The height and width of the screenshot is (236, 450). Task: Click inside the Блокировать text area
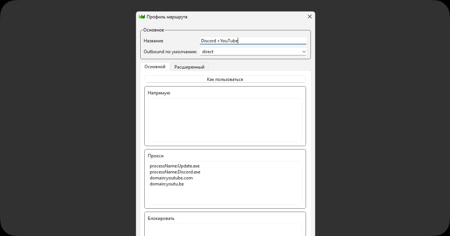click(x=225, y=230)
